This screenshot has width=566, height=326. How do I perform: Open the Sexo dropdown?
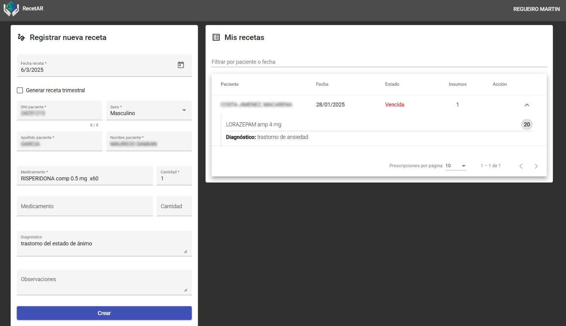[x=149, y=111]
